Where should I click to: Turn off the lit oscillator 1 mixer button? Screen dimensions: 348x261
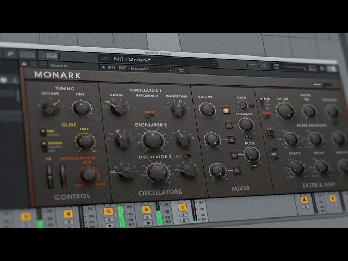click(226, 110)
